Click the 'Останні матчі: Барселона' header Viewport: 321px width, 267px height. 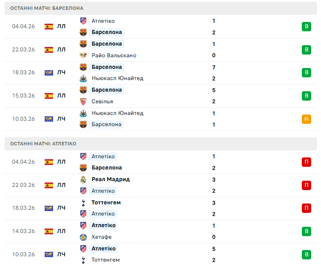click(46, 8)
